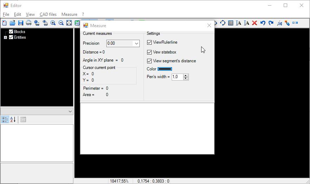This screenshot has height=184, width=310.
Task: Click the measure Color swatch
Action: pos(165,69)
